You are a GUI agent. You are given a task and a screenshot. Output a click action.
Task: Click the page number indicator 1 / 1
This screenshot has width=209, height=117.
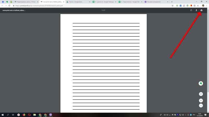(103, 10)
